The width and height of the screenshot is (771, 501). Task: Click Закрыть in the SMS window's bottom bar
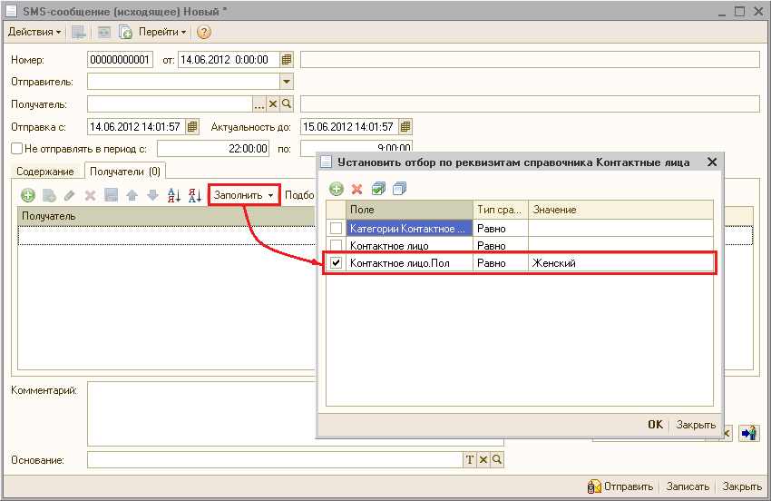point(742,486)
